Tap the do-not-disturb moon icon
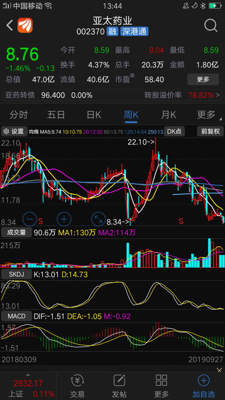225x400 pixels. [x=194, y=5]
